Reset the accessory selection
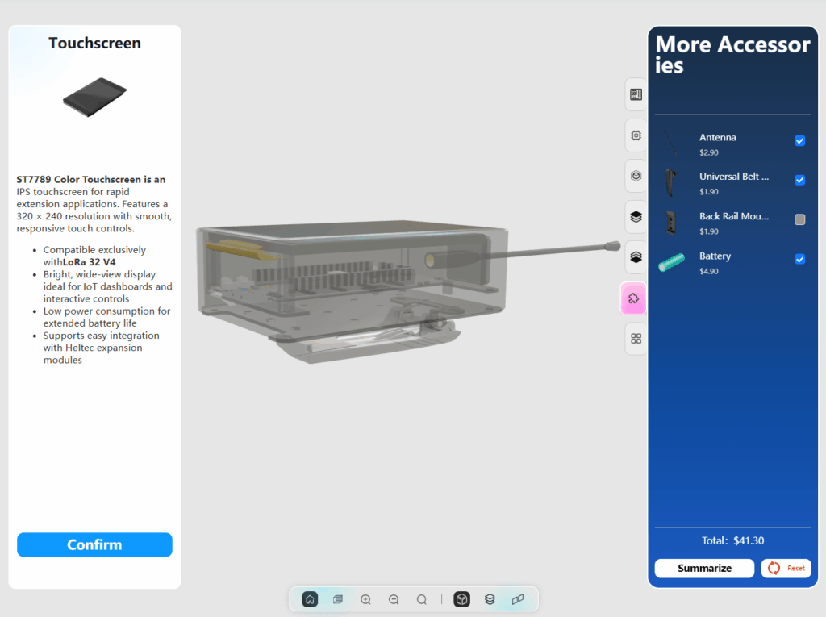The image size is (826, 617). pos(786,569)
